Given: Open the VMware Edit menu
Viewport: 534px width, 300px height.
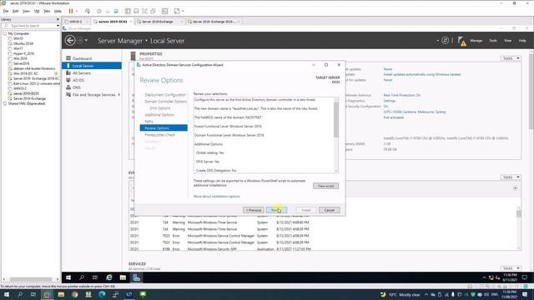Looking at the screenshot, I should pos(15,11).
